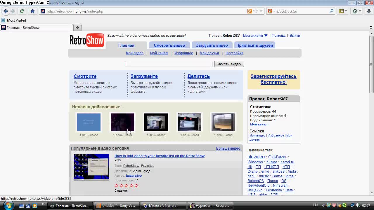Open the history clock dropdown in toolbar
The width and height of the screenshot is (374, 210).
pos(360,11)
